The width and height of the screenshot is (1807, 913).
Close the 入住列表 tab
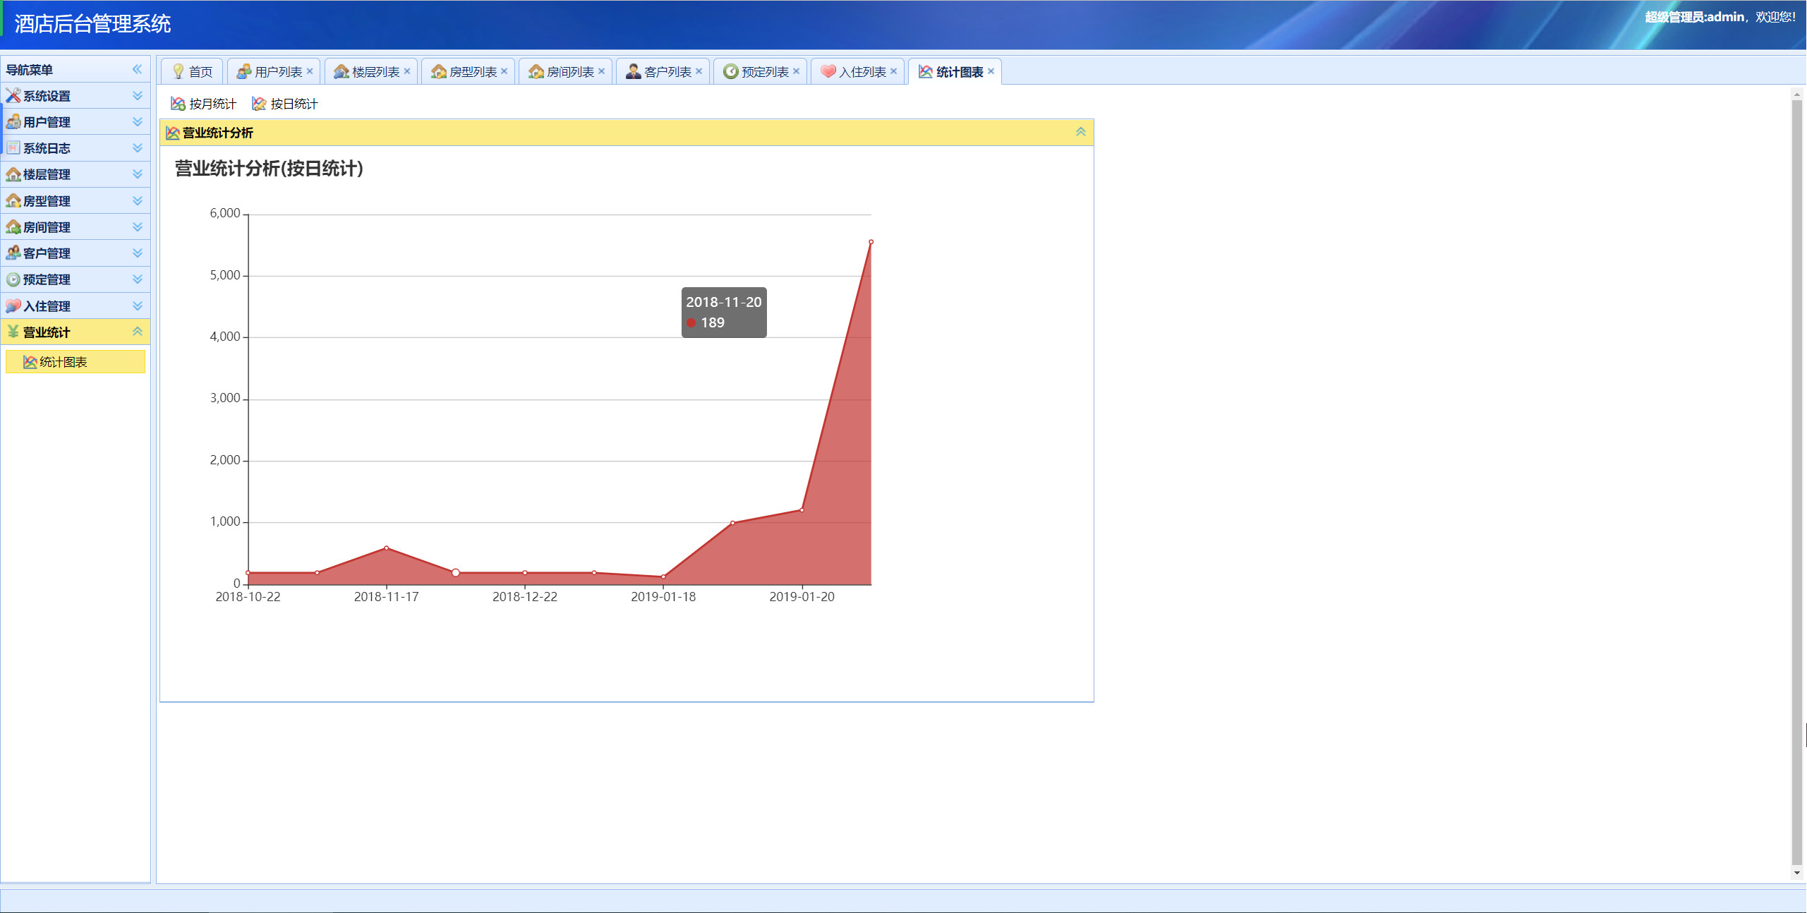click(x=894, y=71)
